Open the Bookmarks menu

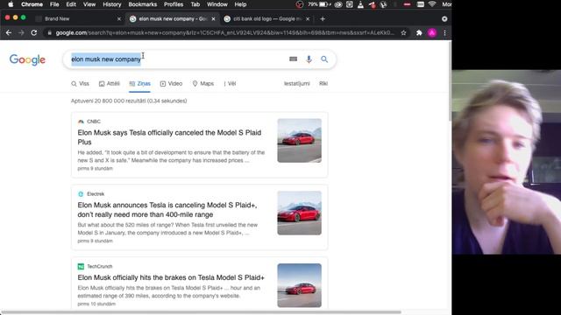[142, 4]
